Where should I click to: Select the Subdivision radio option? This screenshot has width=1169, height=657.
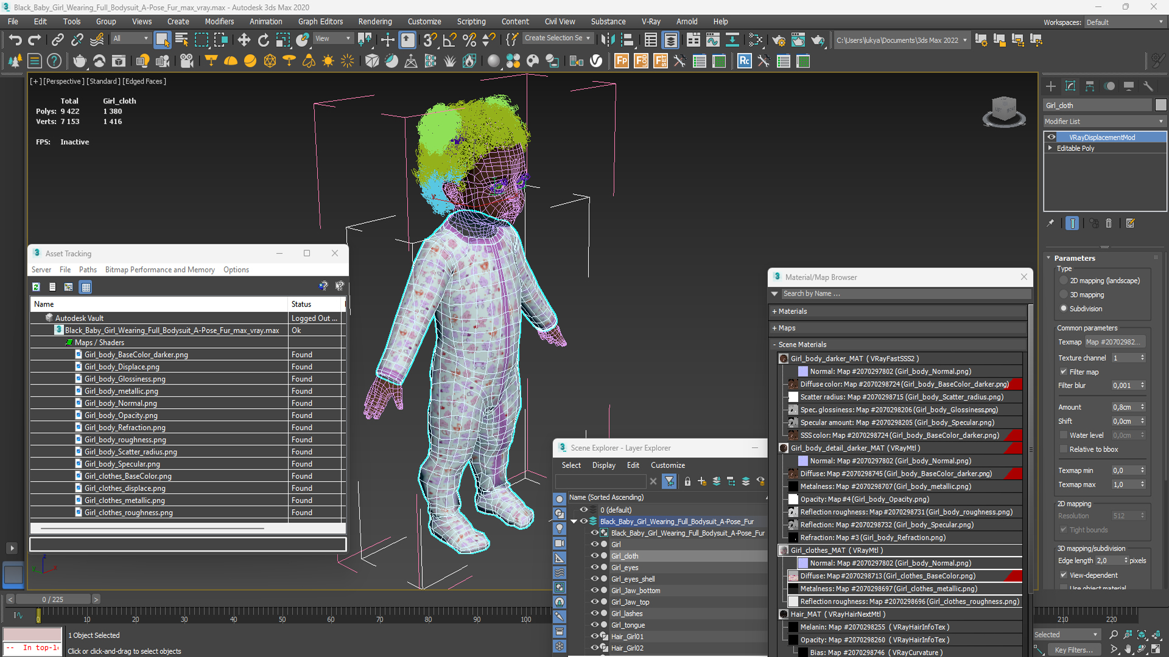tap(1064, 308)
